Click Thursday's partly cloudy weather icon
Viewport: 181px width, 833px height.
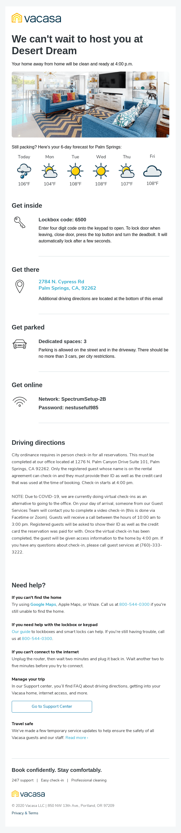[127, 171]
